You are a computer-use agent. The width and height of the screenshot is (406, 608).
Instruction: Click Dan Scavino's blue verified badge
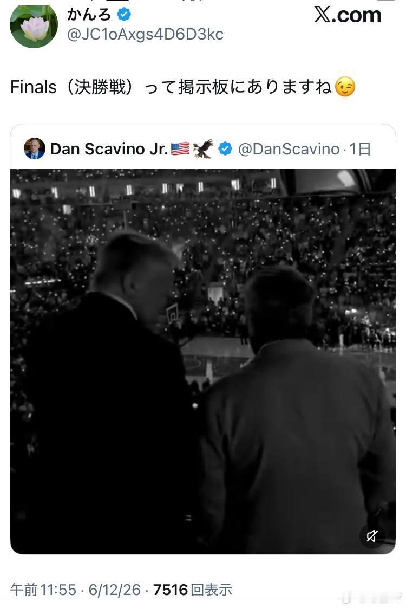click(x=225, y=149)
